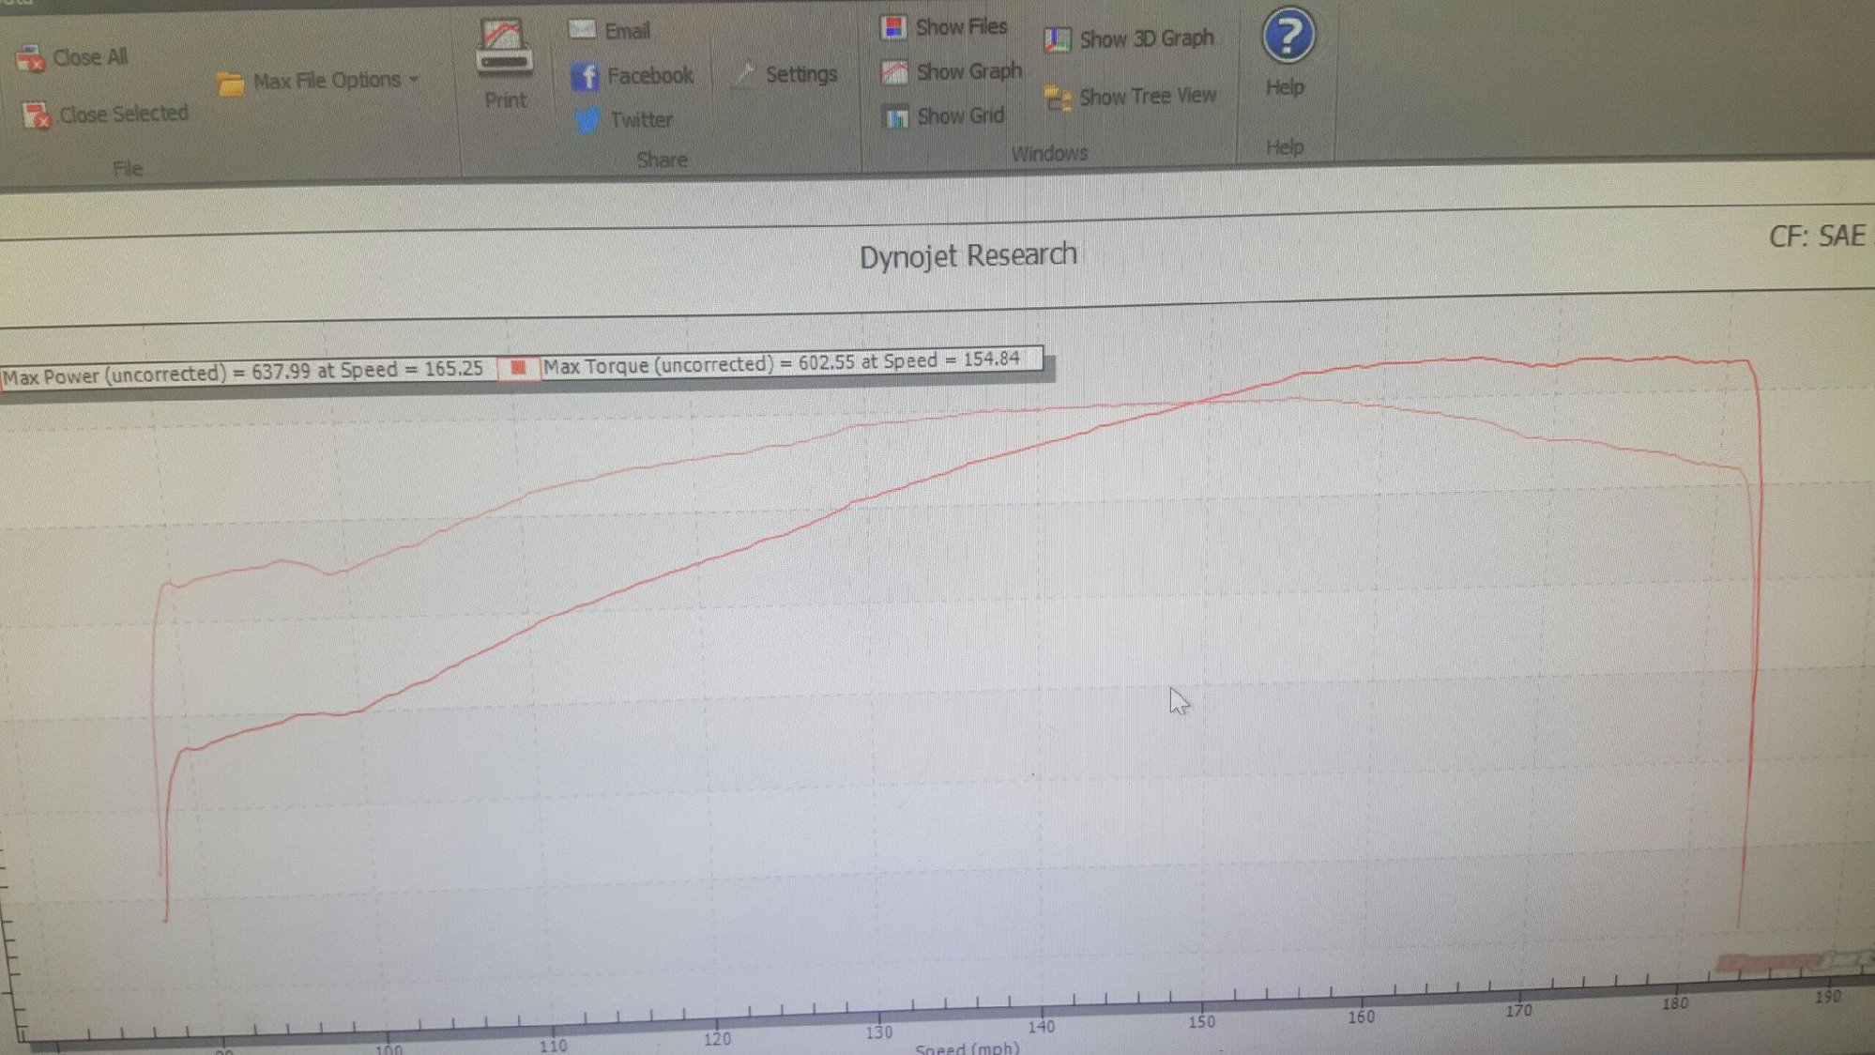This screenshot has height=1055, width=1875.
Task: Toggle the Show Grid window
Action: point(943,116)
